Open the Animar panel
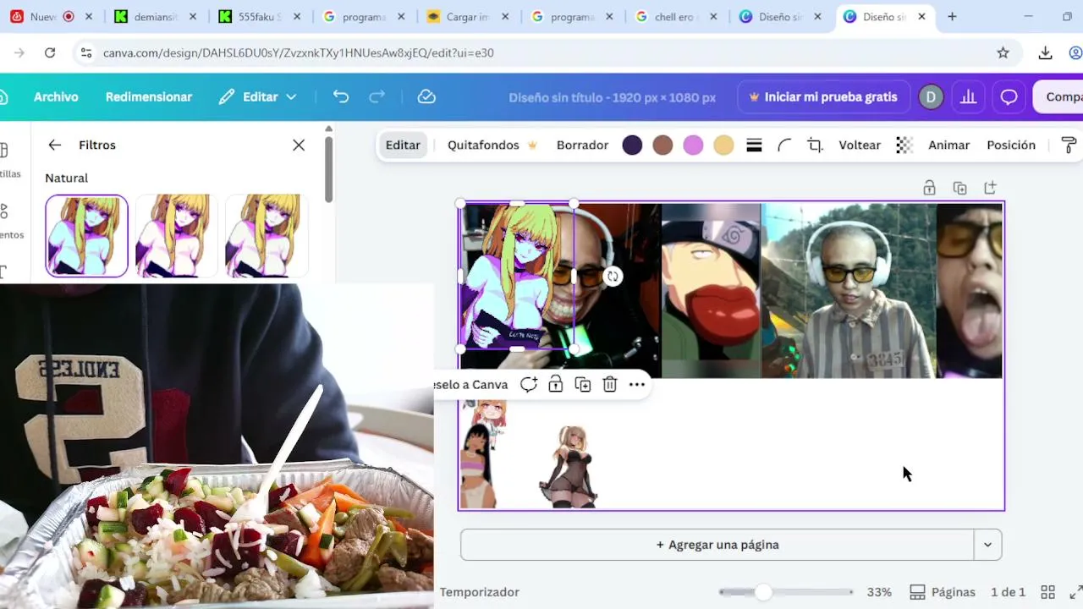 (x=948, y=145)
